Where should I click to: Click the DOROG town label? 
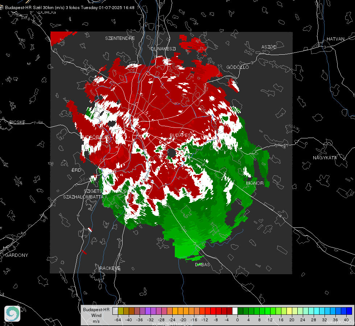(x=47, y=12)
